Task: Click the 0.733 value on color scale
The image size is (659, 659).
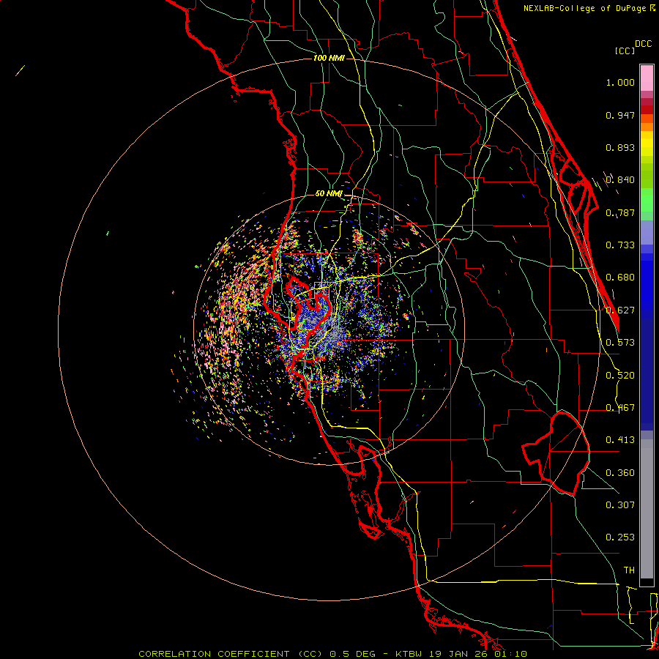Action: click(x=620, y=245)
